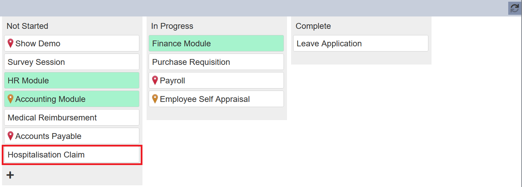This screenshot has height=187, width=522.
Task: Open the green Finance Module card
Action: coord(216,43)
